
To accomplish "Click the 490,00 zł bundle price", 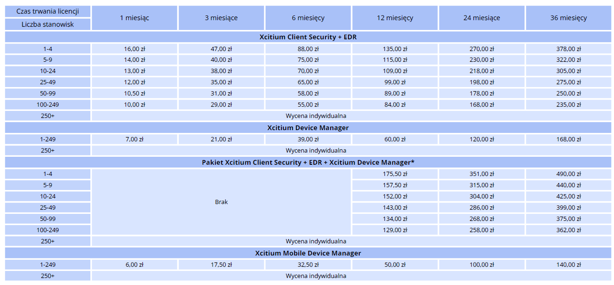I will [x=569, y=174].
